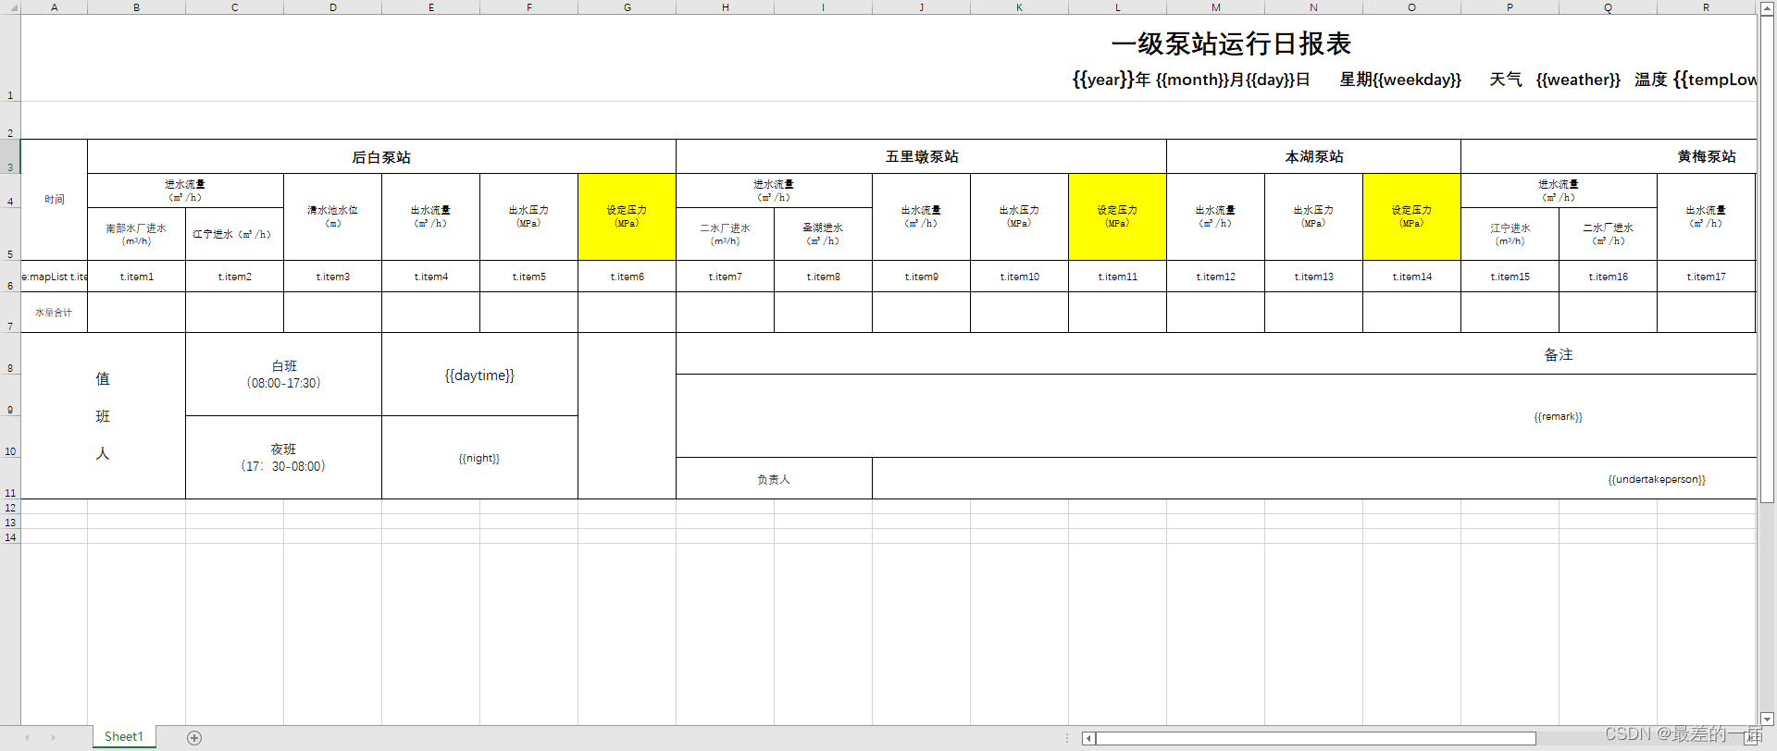Viewport: 1777px width, 751px height.
Task: Select the 时间 header cell
Action: pyautogui.click(x=55, y=200)
